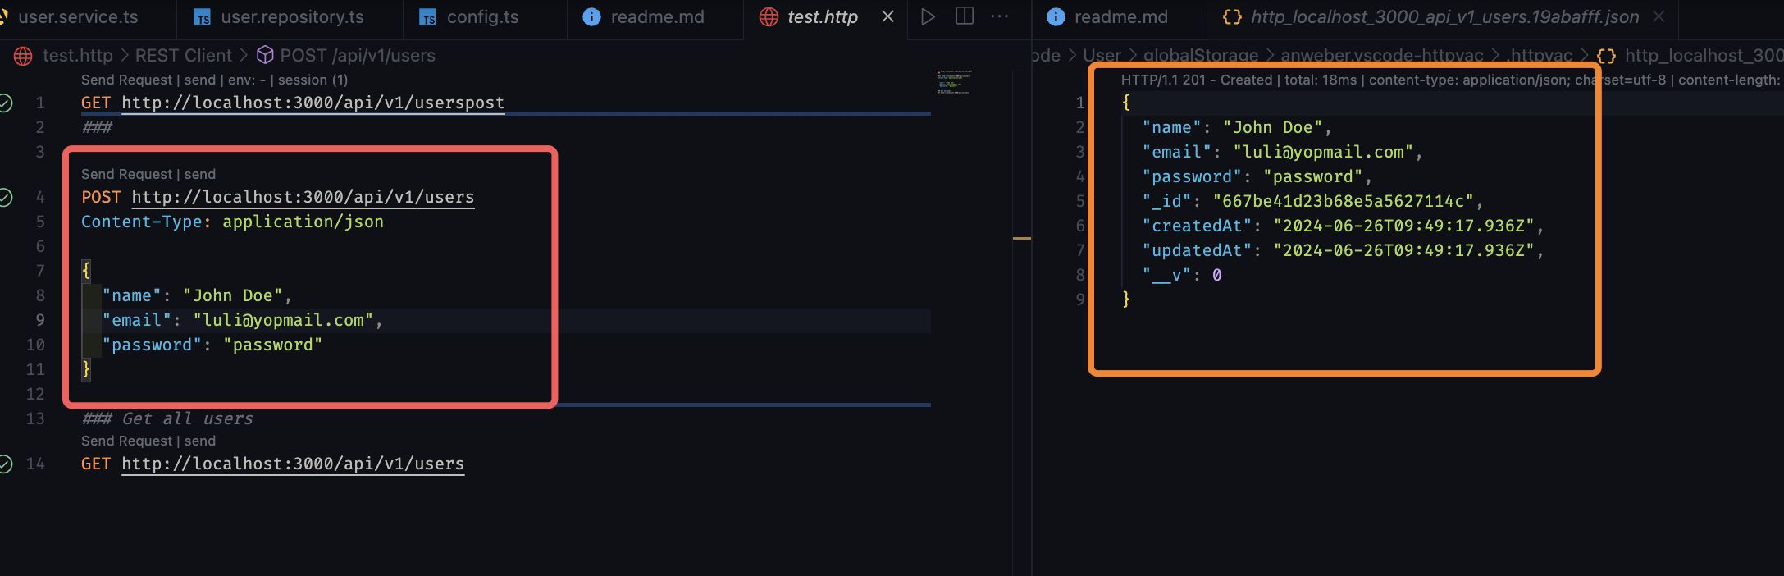This screenshot has height=576, width=1784.
Task: Expand the POST /api/v1/users breadcrumb text
Action: tap(358, 56)
